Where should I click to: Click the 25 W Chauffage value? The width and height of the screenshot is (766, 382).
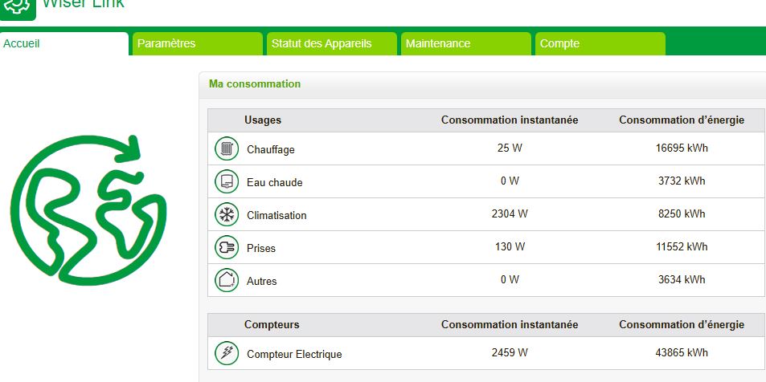[510, 148]
